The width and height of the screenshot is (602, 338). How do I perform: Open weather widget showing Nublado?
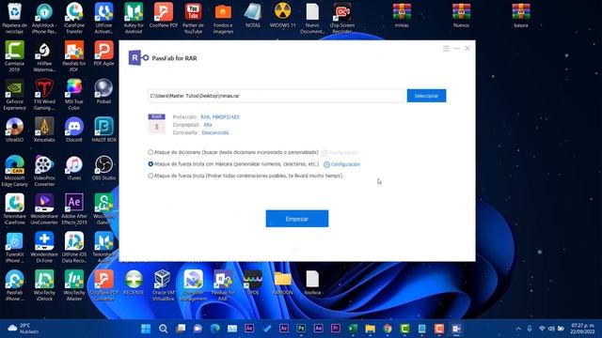23,329
